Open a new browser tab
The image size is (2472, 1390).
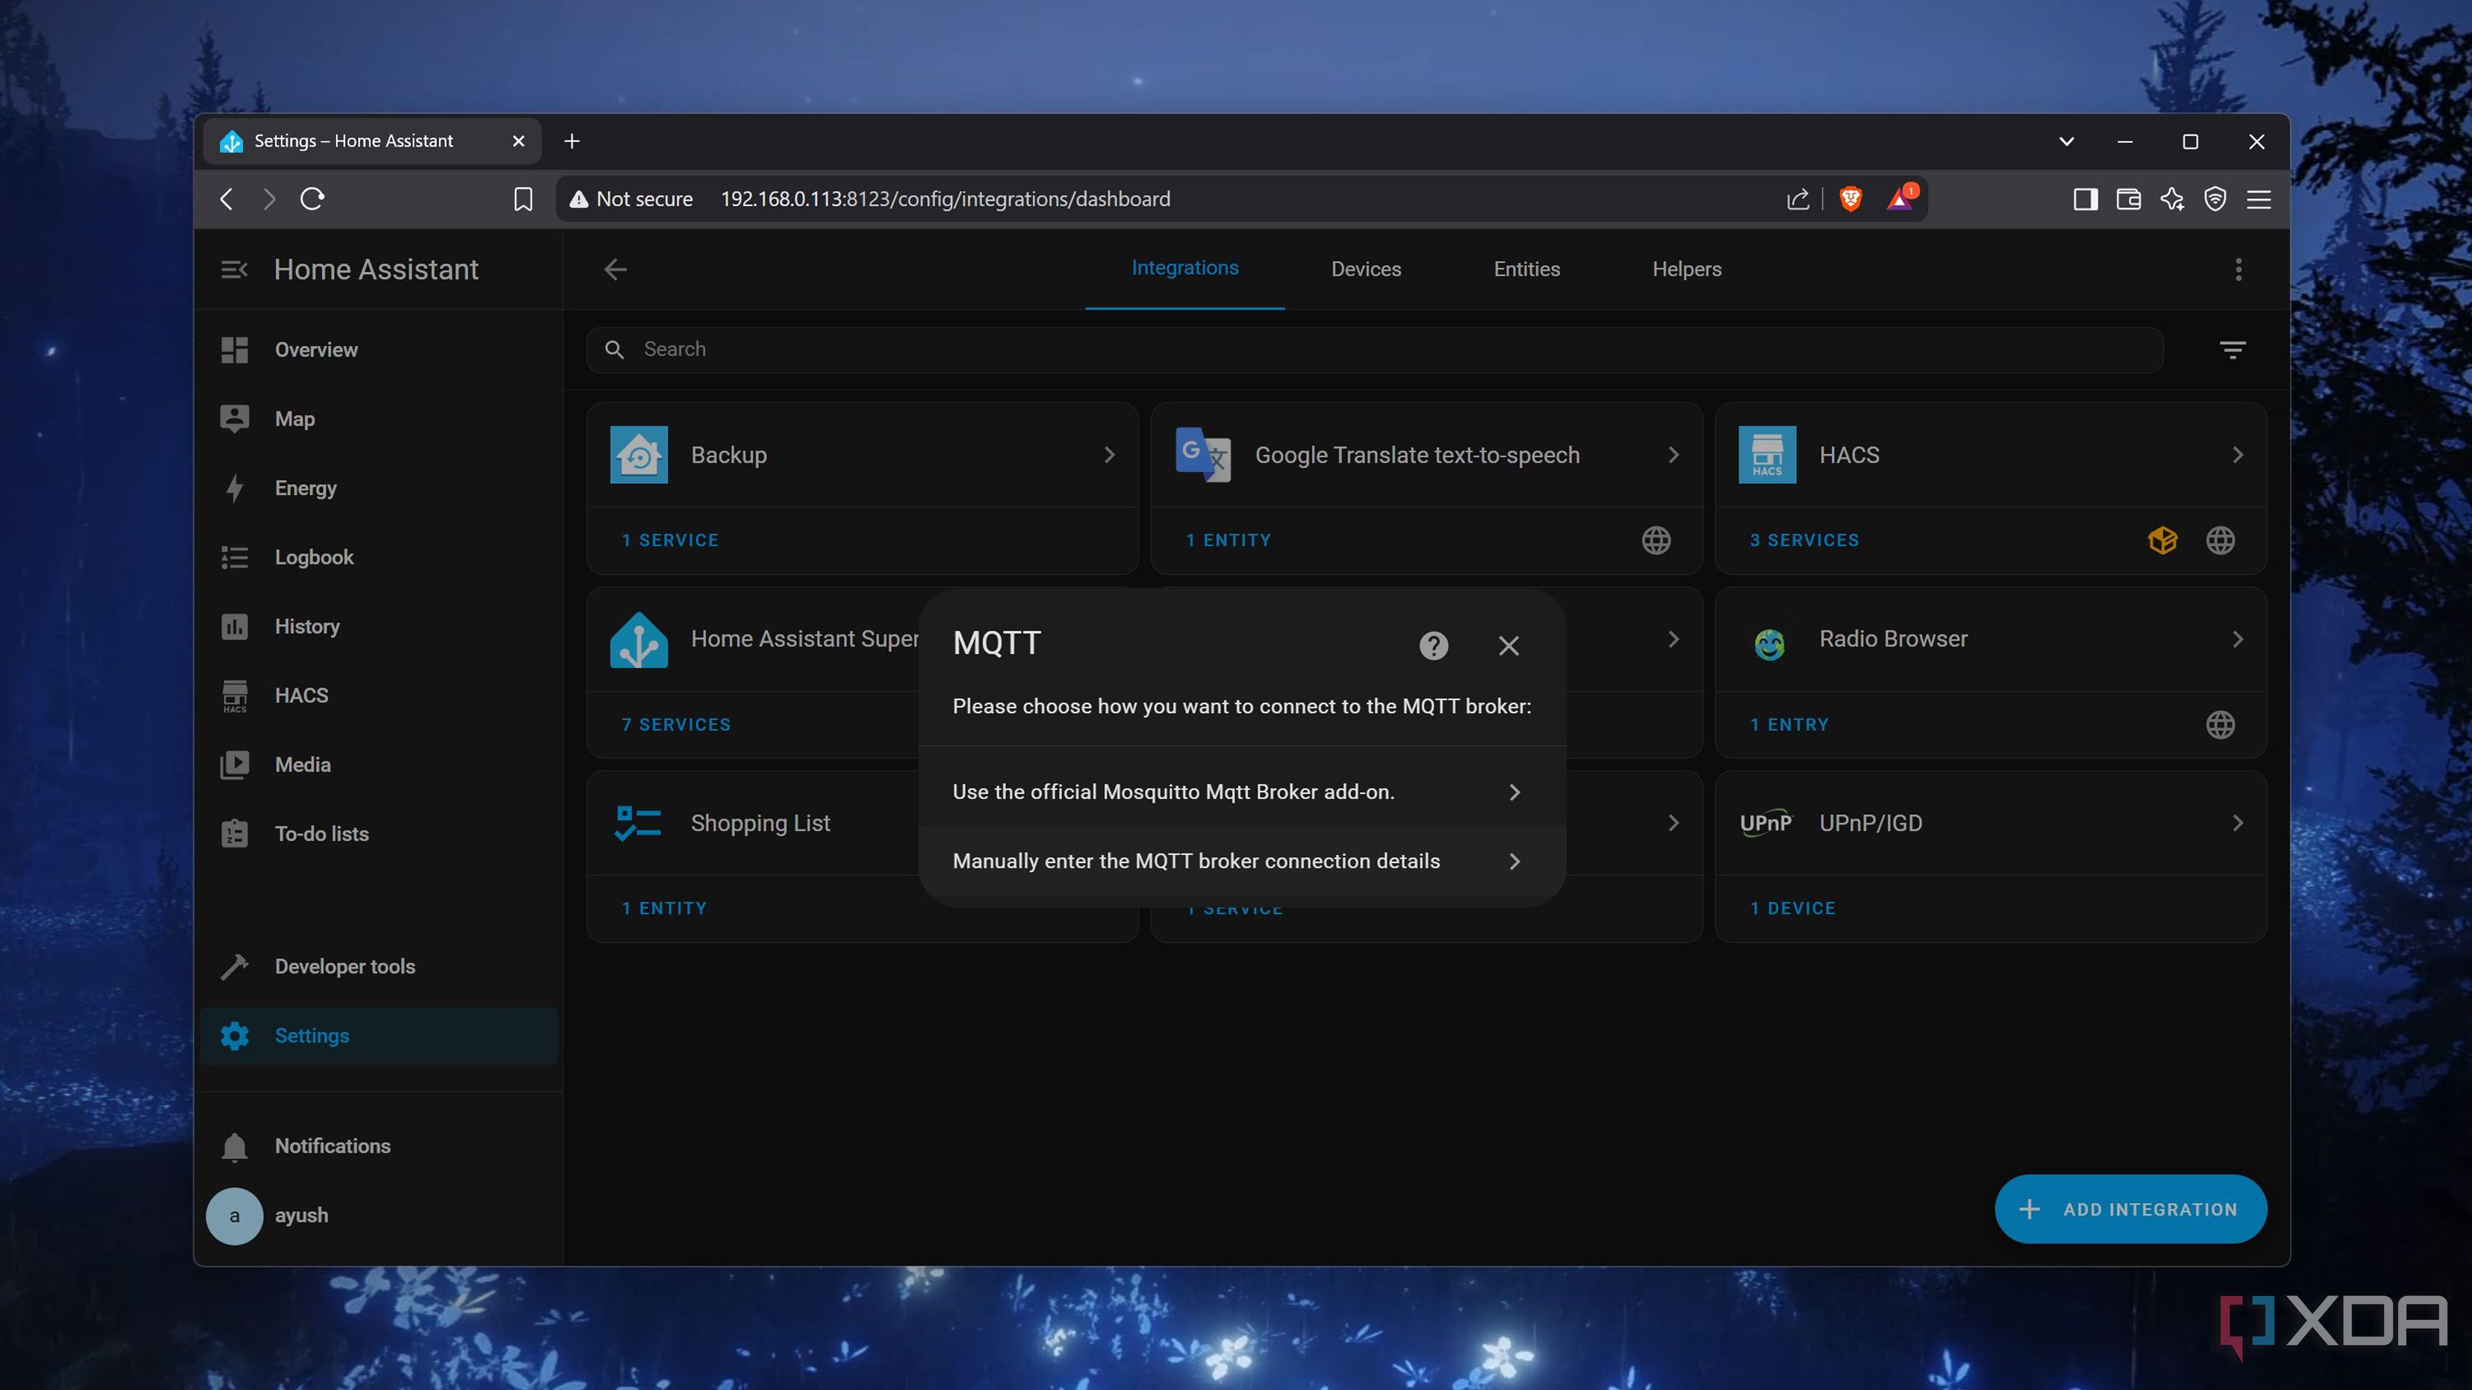point(572,141)
